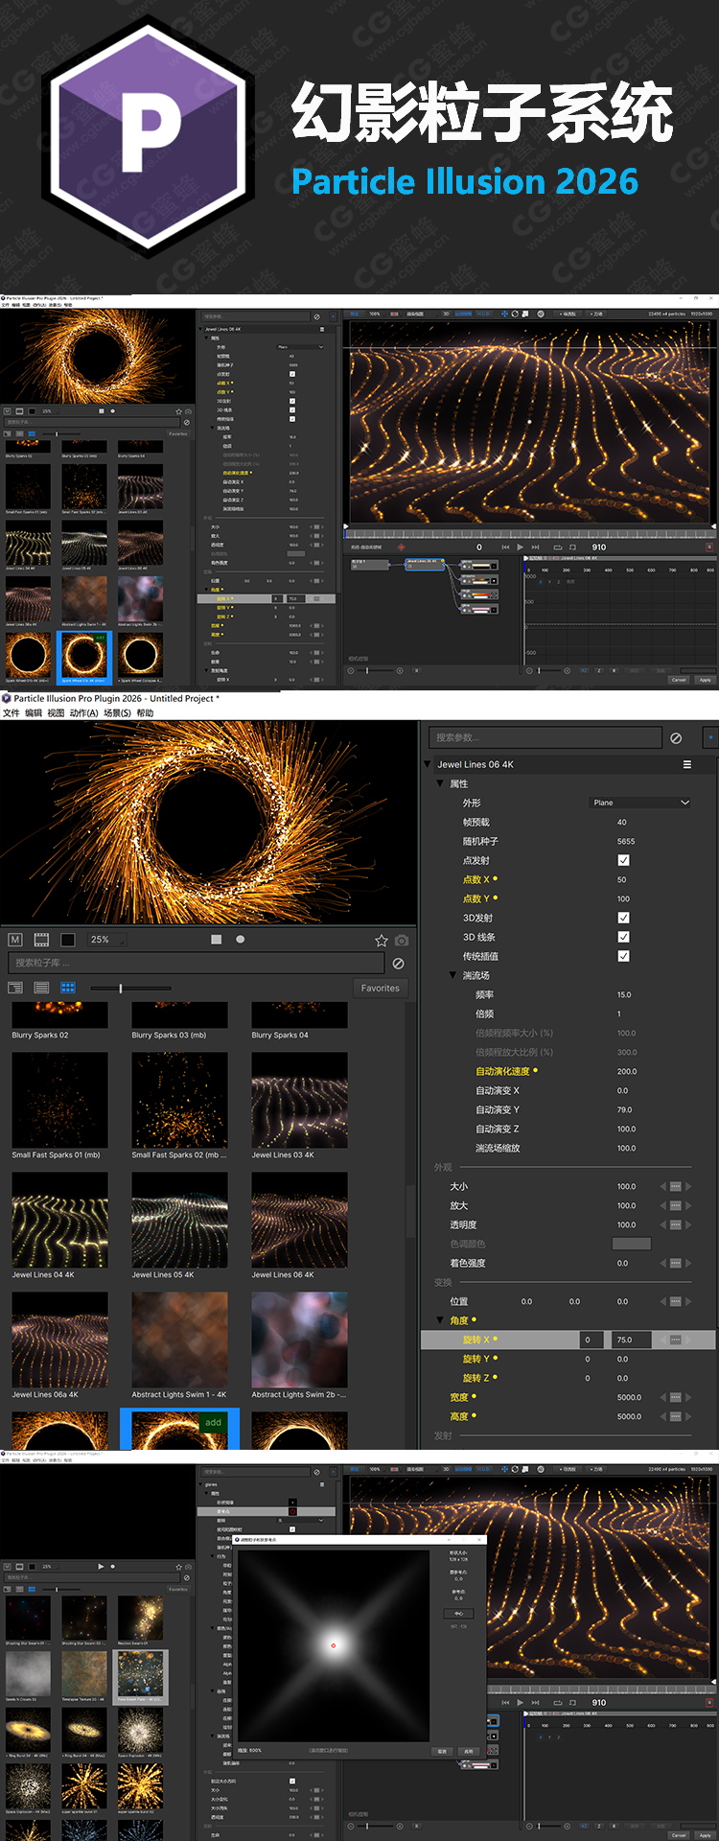Screen dimensions: 719x1841
Task: Switch library to grid thumbnail view
Action: [68, 987]
